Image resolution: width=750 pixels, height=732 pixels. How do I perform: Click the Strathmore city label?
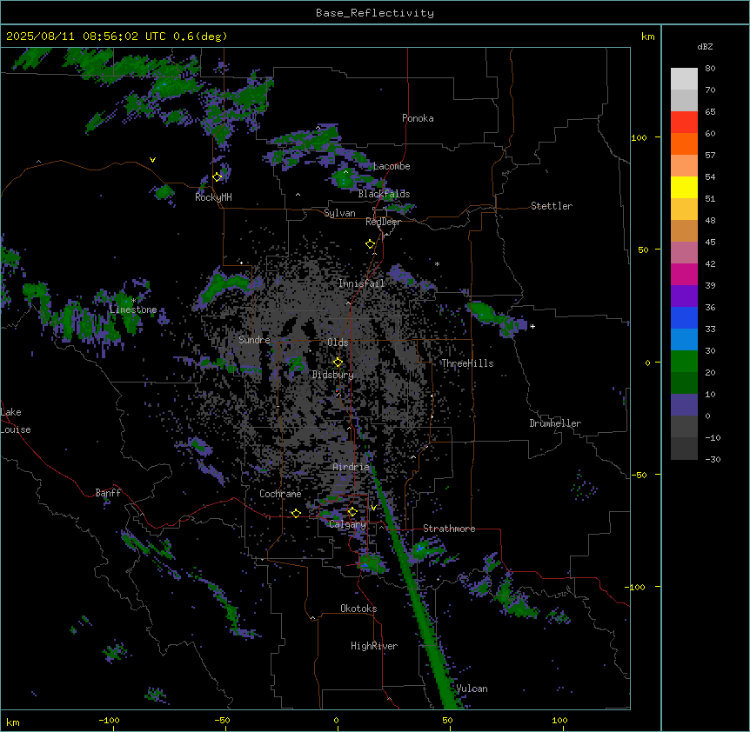pyautogui.click(x=449, y=529)
